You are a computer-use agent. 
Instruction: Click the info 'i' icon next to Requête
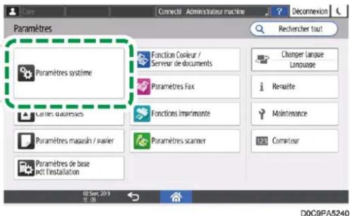point(262,86)
